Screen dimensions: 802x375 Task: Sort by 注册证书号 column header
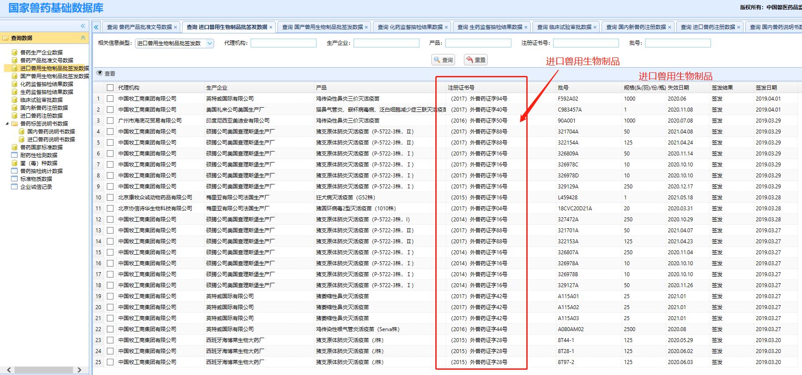pyautogui.click(x=501, y=87)
